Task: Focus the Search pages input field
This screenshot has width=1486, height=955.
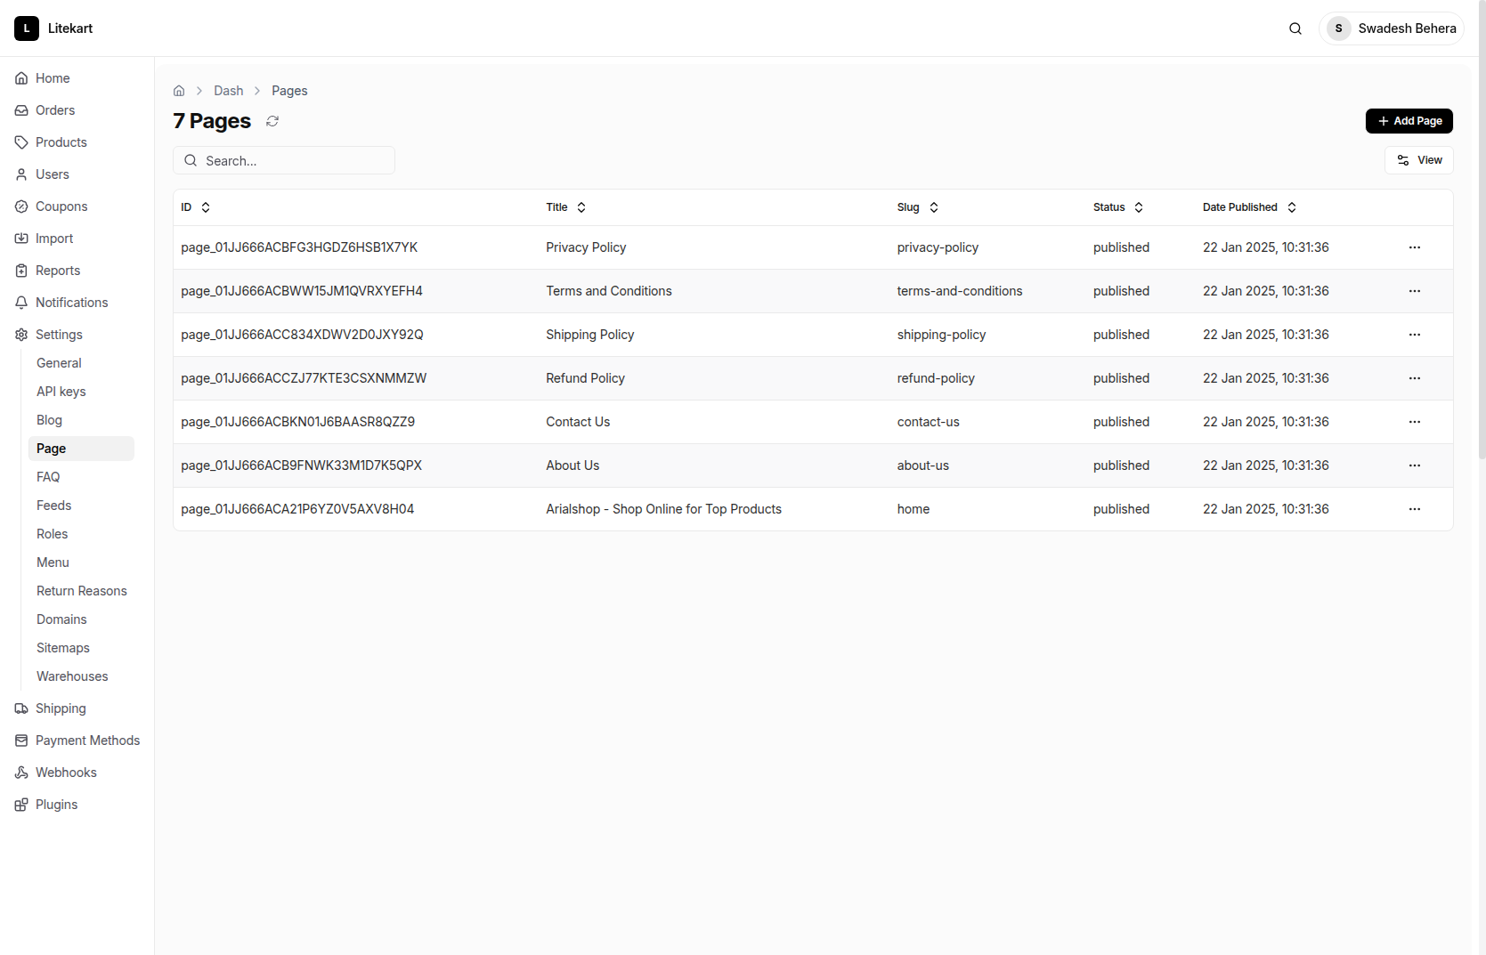Action: coord(284,160)
